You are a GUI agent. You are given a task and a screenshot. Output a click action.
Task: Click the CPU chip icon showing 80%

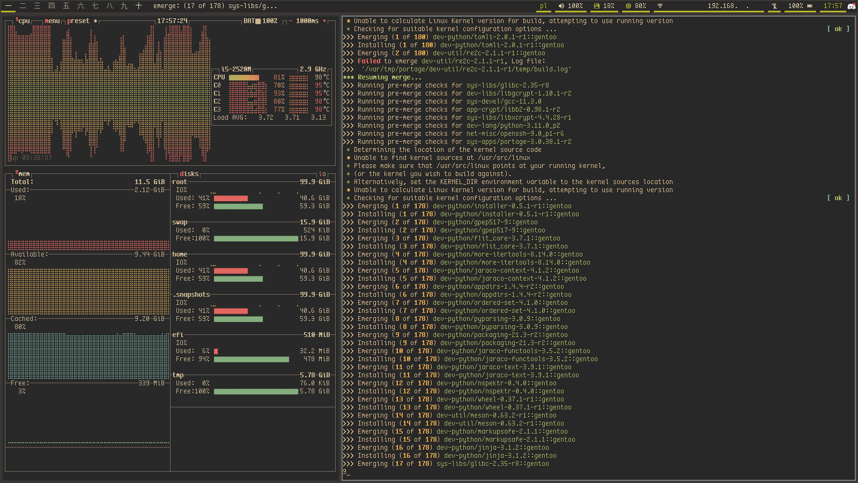[x=628, y=6]
